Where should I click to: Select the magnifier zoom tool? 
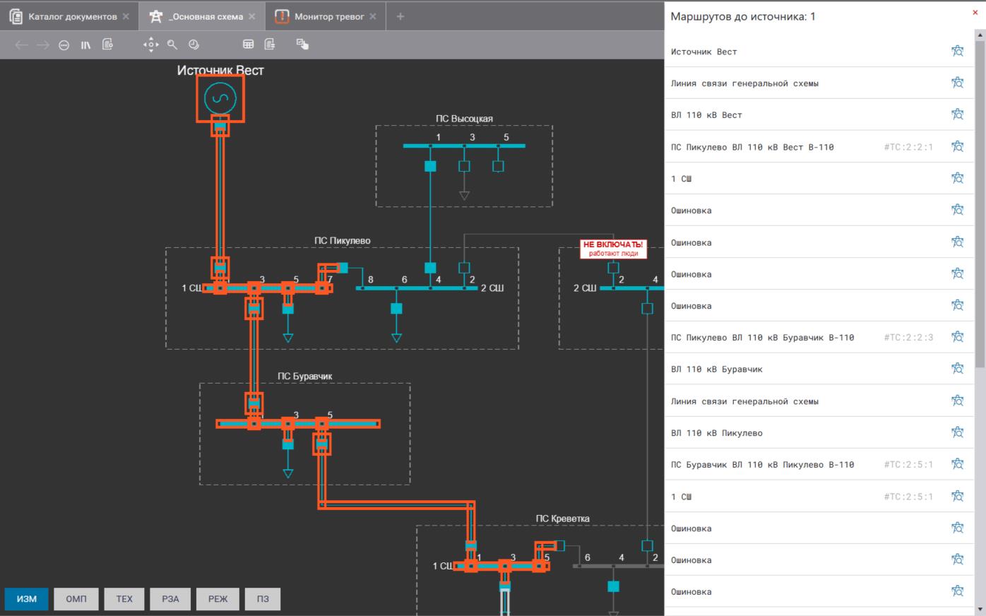172,45
